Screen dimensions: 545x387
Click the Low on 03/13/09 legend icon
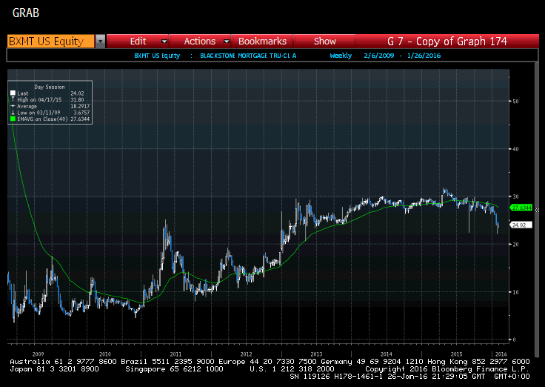click(x=13, y=113)
